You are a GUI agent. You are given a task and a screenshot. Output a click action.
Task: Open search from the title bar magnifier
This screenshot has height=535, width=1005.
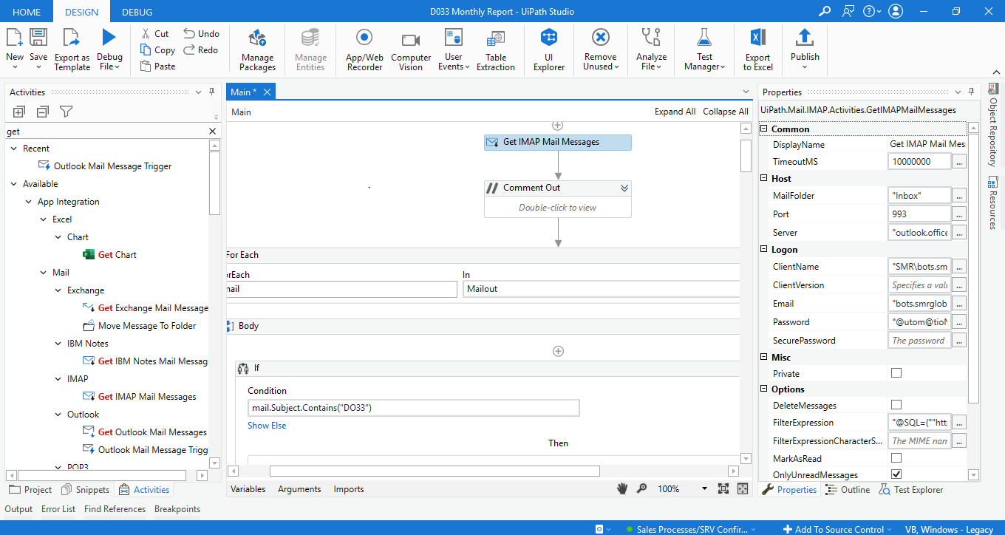(825, 11)
